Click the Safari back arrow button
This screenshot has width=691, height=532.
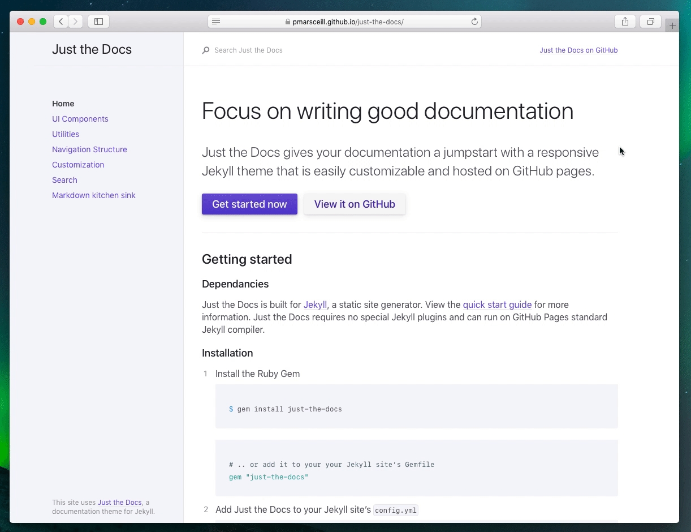tap(61, 22)
